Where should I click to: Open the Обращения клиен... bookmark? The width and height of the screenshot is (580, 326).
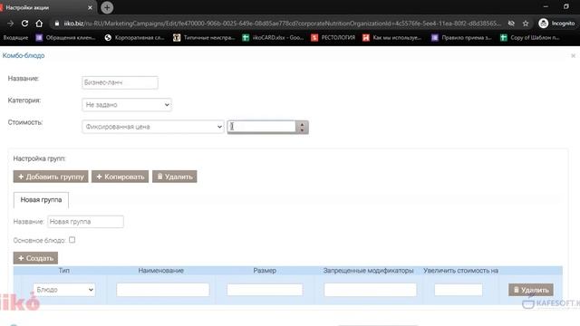coord(65,37)
